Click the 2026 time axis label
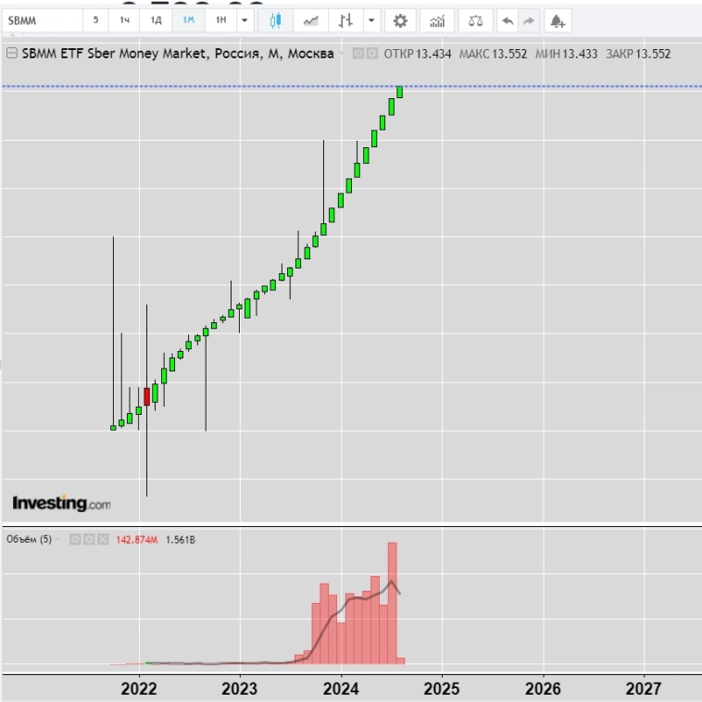This screenshot has height=702, width=702. pos(543,688)
